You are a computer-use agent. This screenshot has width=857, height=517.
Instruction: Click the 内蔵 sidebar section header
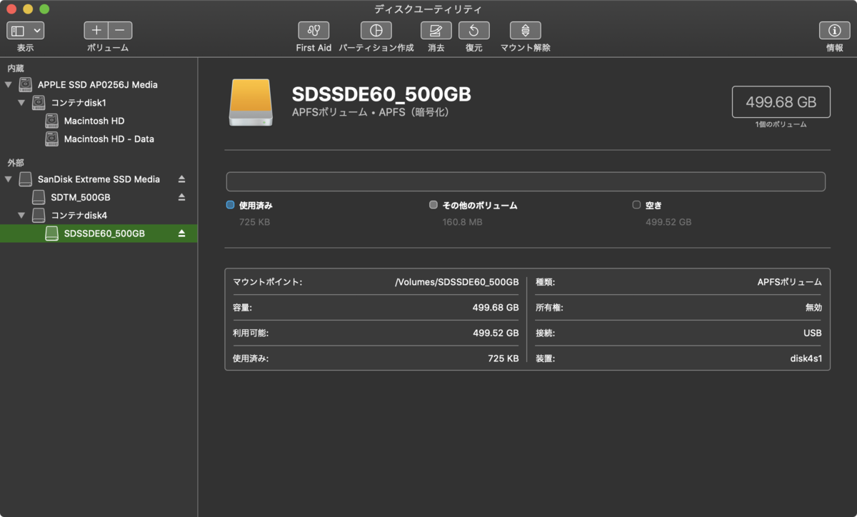click(15, 68)
